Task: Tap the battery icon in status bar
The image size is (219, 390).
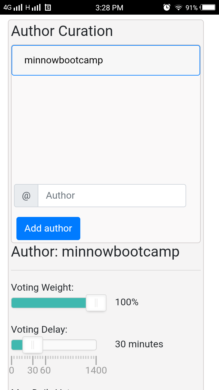Action: (x=208, y=8)
